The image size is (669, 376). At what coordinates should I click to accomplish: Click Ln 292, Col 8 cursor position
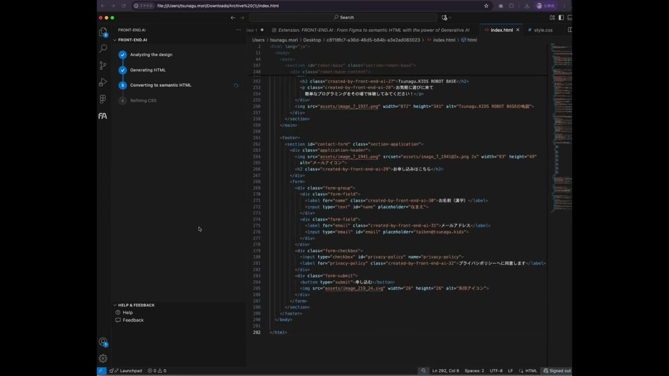[x=445, y=371]
